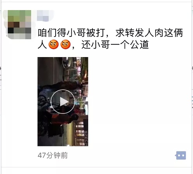The height and width of the screenshot is (174, 193).
Task: Click the text 还小哥一个公道
Action: tap(115, 45)
